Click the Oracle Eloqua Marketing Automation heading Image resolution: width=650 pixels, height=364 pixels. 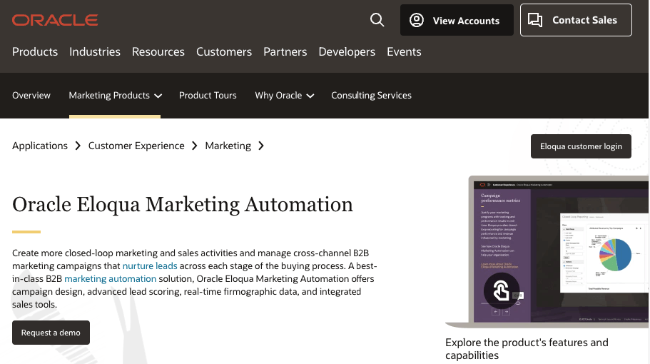(183, 204)
